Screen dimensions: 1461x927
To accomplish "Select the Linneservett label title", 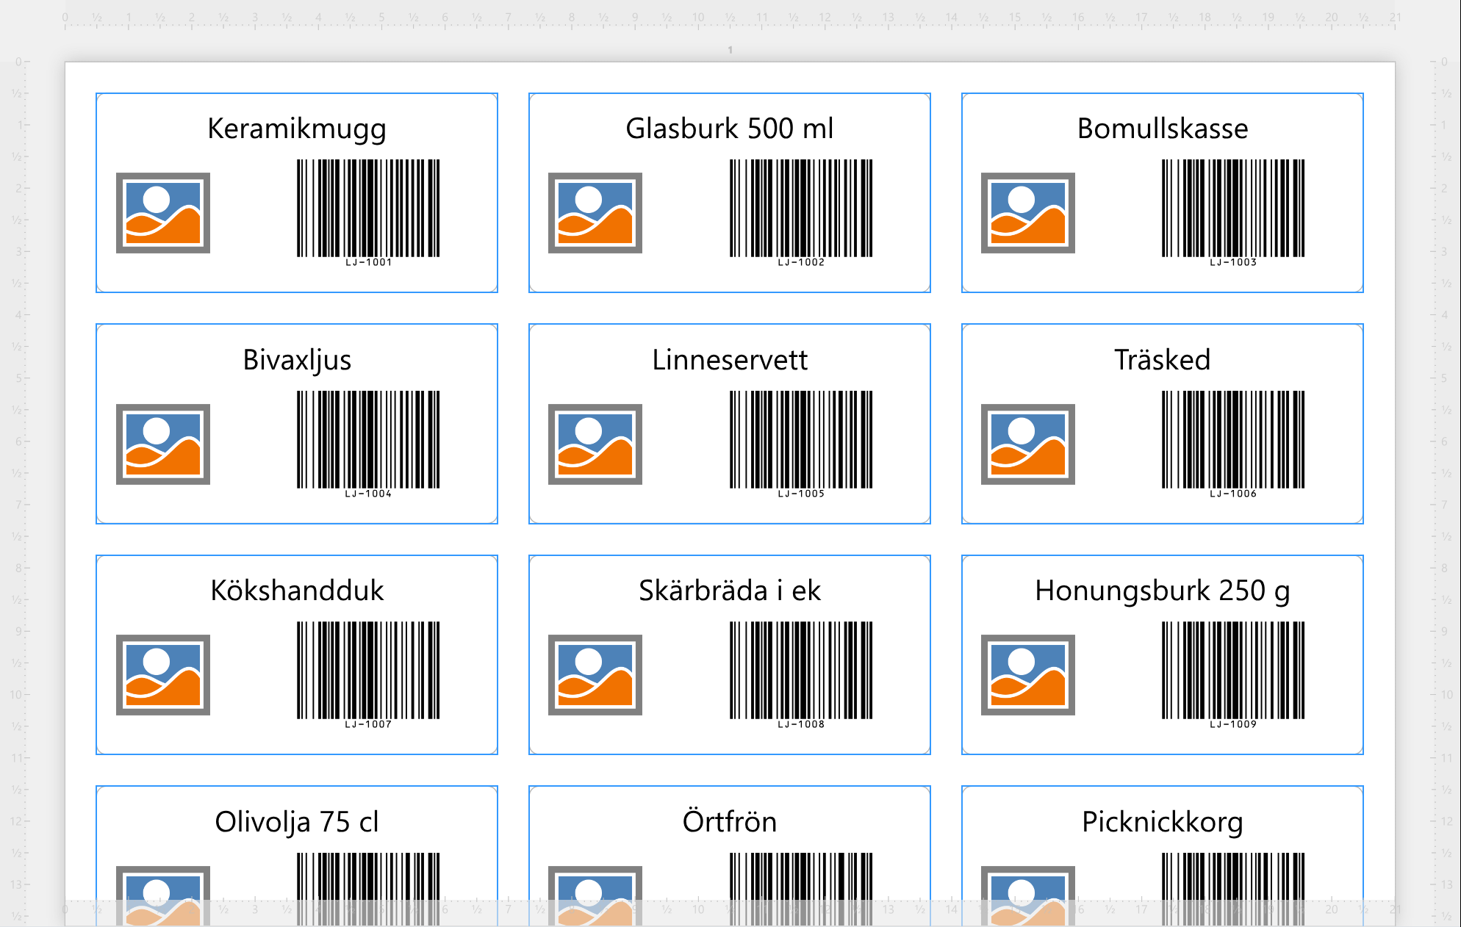I will click(x=730, y=360).
